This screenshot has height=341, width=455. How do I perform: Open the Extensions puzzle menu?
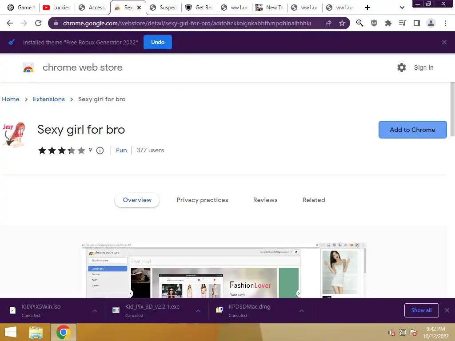(x=388, y=23)
